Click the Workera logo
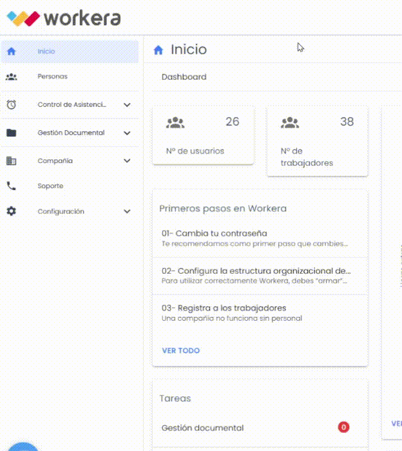 64,19
